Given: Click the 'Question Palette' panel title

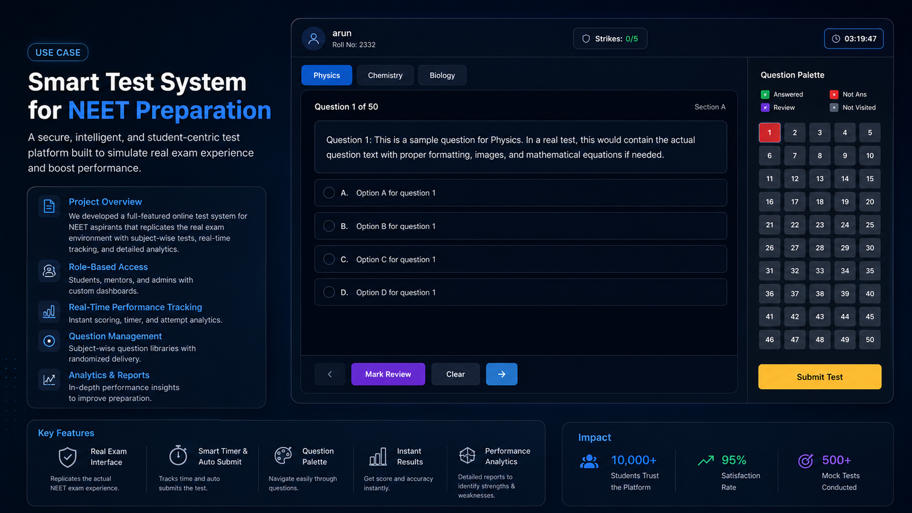Looking at the screenshot, I should pyautogui.click(x=792, y=75).
